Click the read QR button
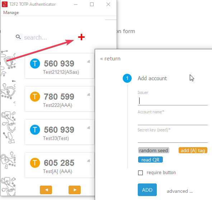 pos(150,160)
